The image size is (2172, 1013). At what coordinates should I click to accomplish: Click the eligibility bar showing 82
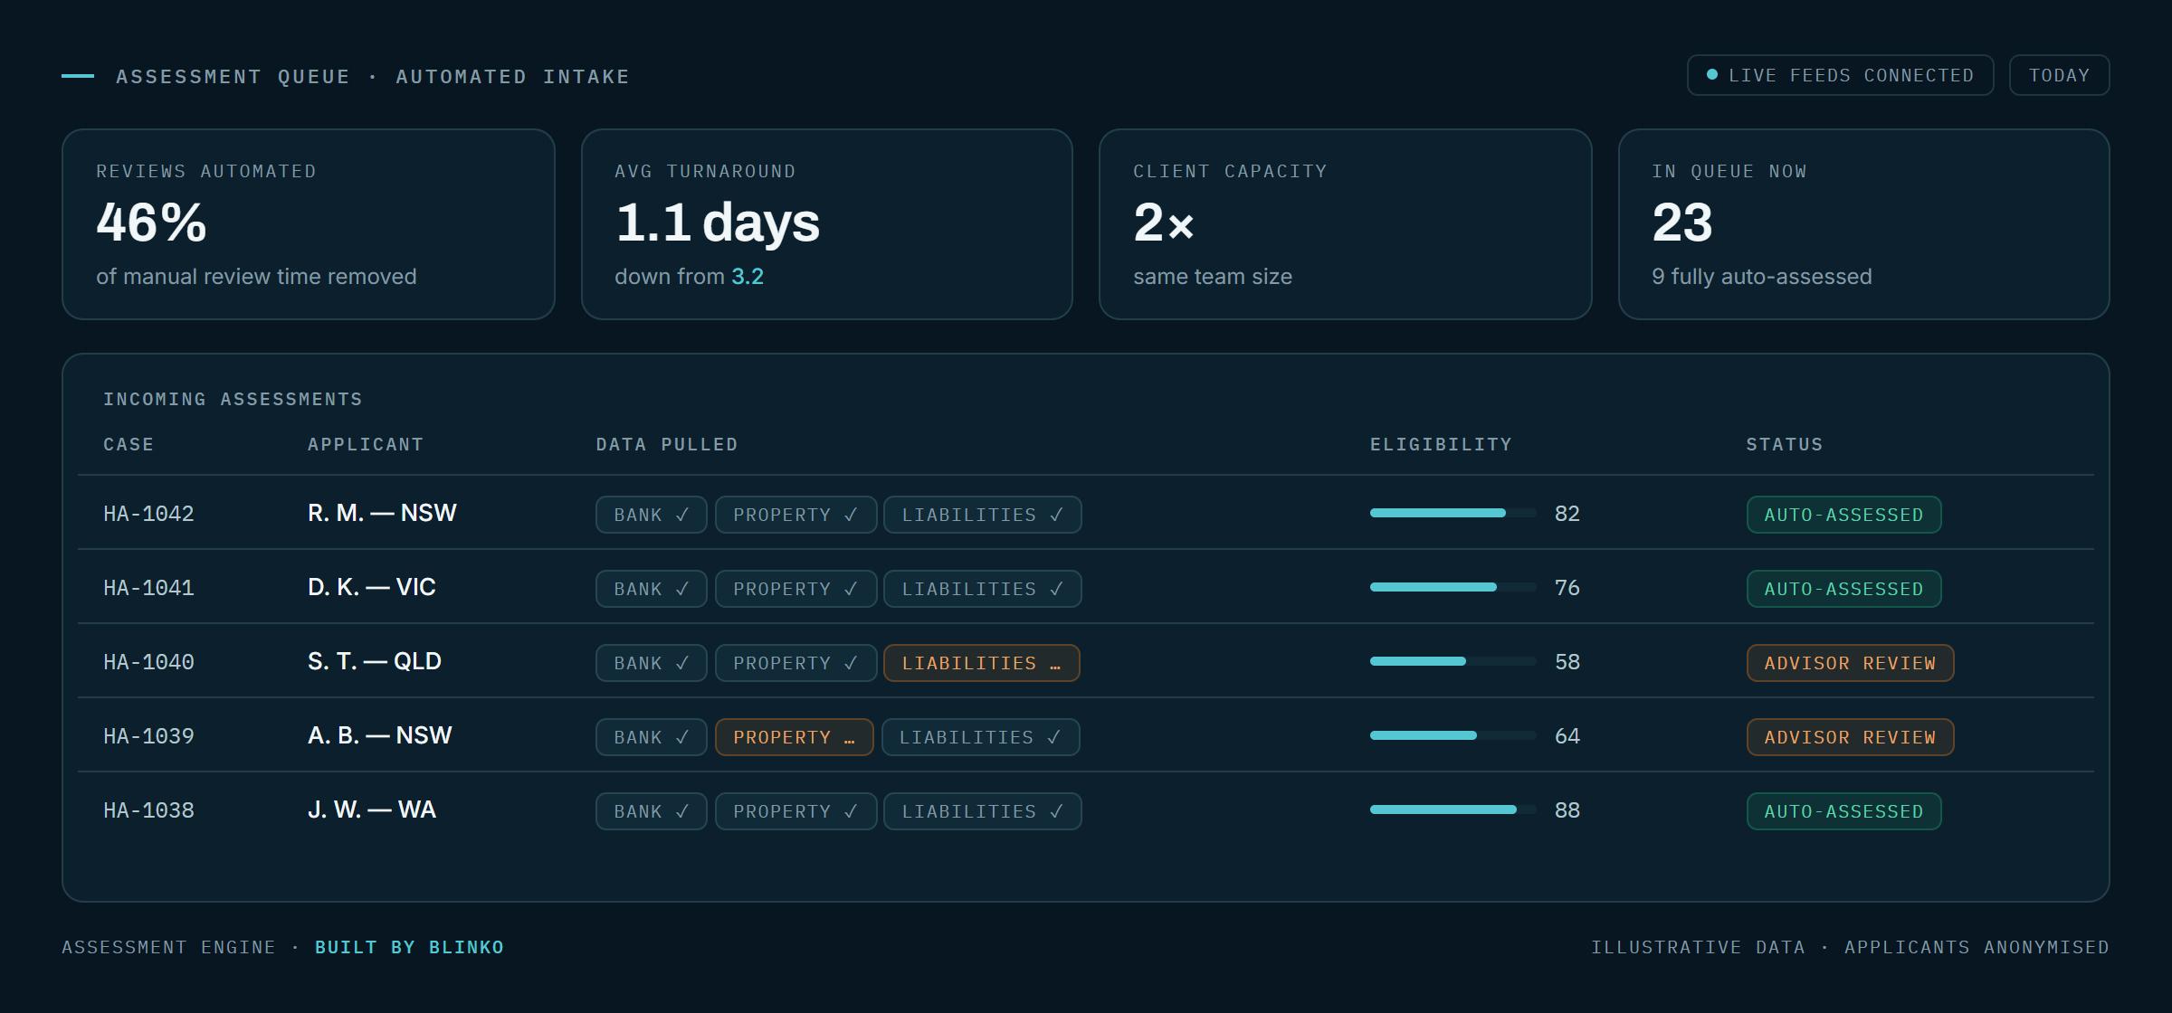[x=1453, y=513]
